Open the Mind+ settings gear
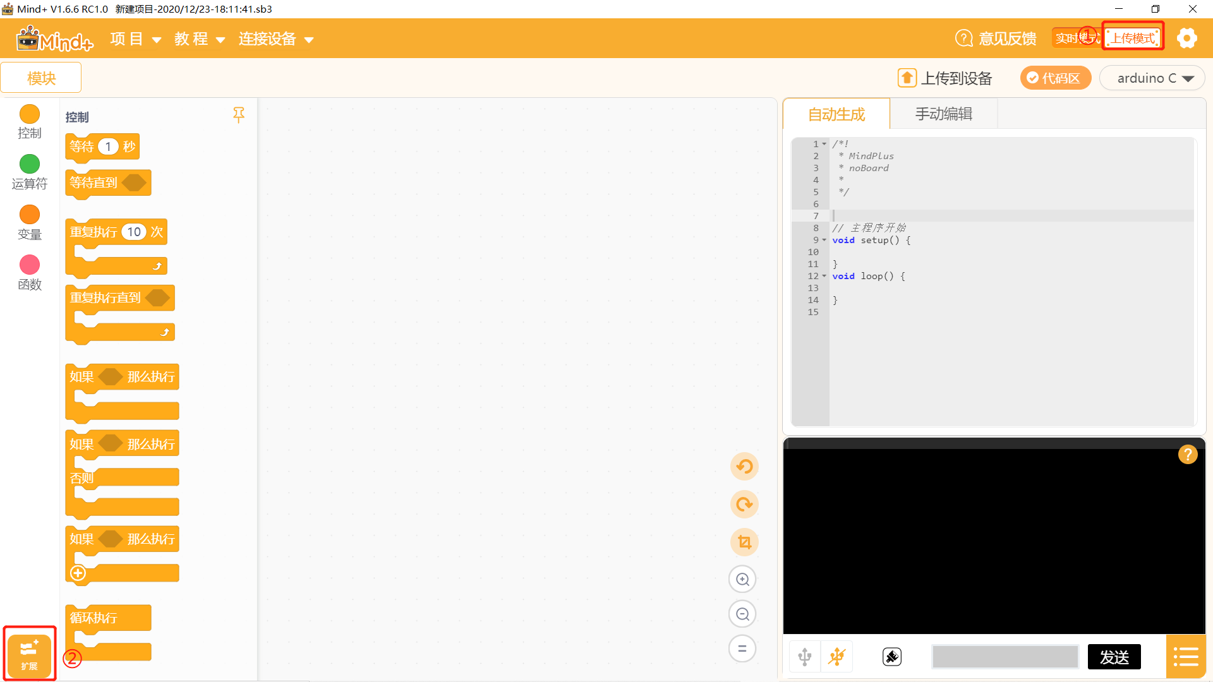Viewport: 1213px width, 682px height. (1186, 39)
